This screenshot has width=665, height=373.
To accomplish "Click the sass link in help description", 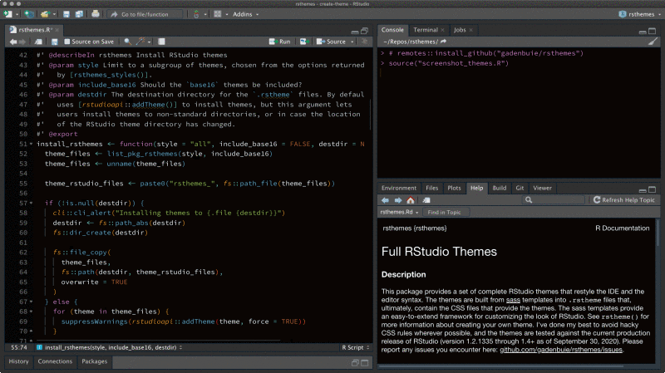I will [x=513, y=300].
